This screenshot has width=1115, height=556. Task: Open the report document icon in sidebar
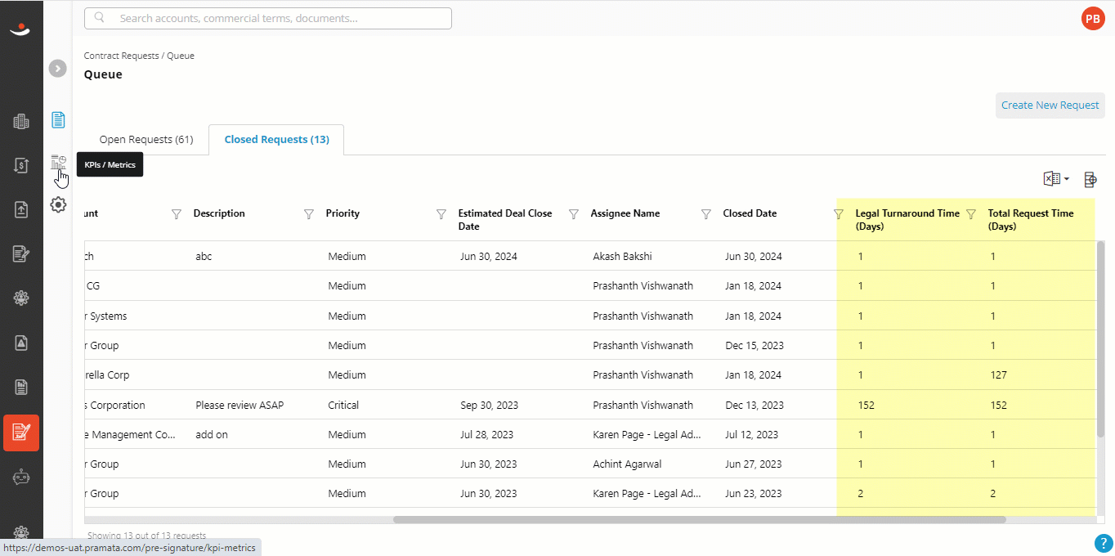21,387
